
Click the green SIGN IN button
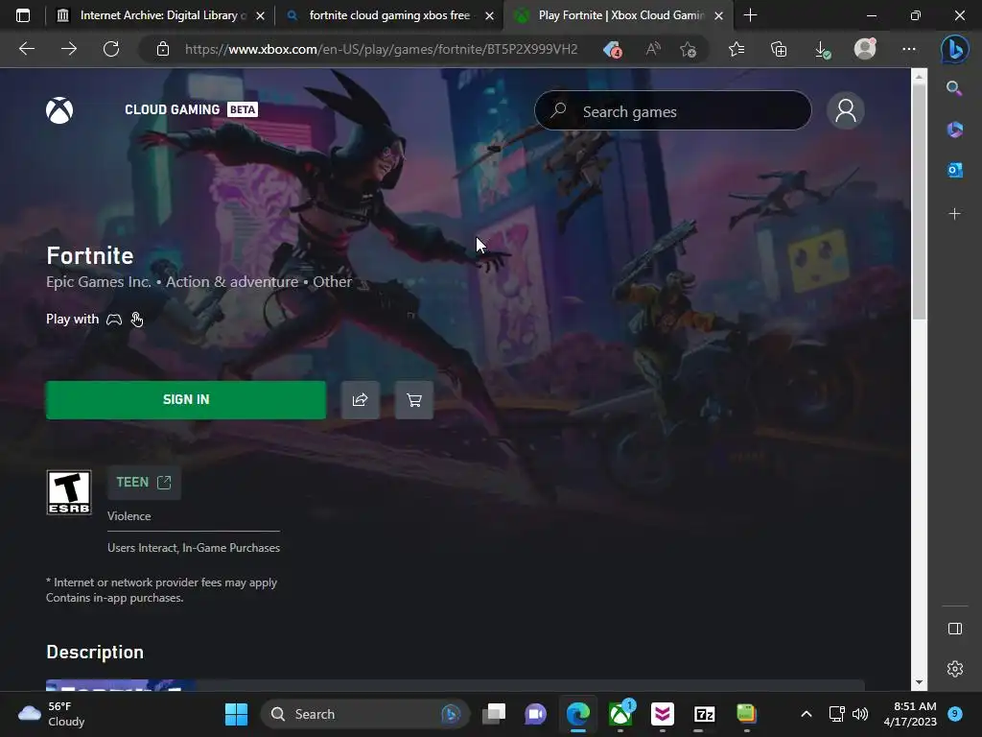[x=186, y=400]
